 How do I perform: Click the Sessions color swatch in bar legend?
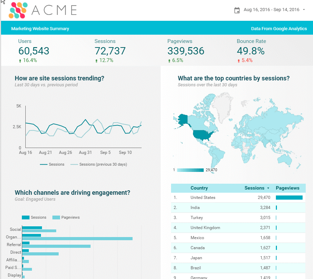click(x=26, y=217)
